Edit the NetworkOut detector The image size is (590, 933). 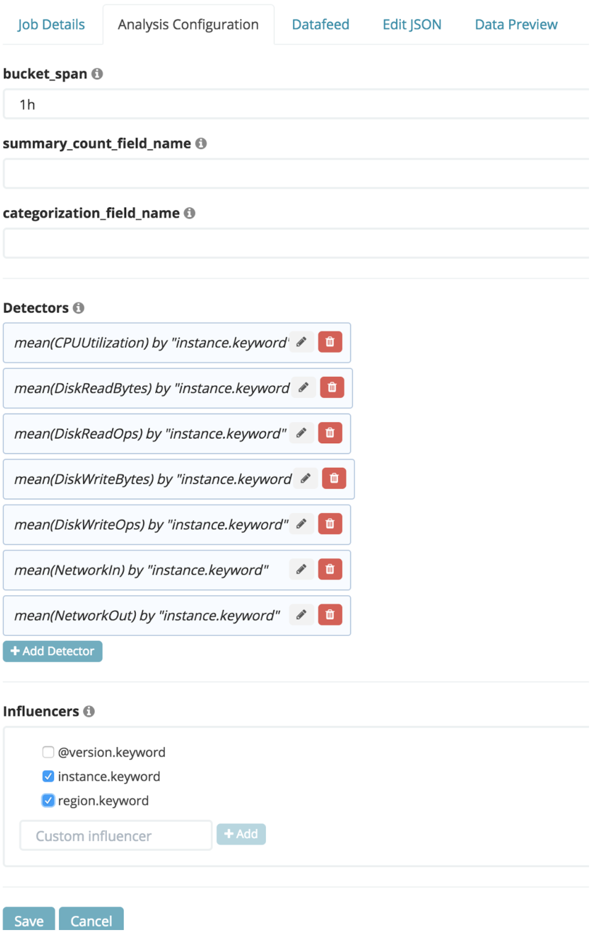click(301, 615)
